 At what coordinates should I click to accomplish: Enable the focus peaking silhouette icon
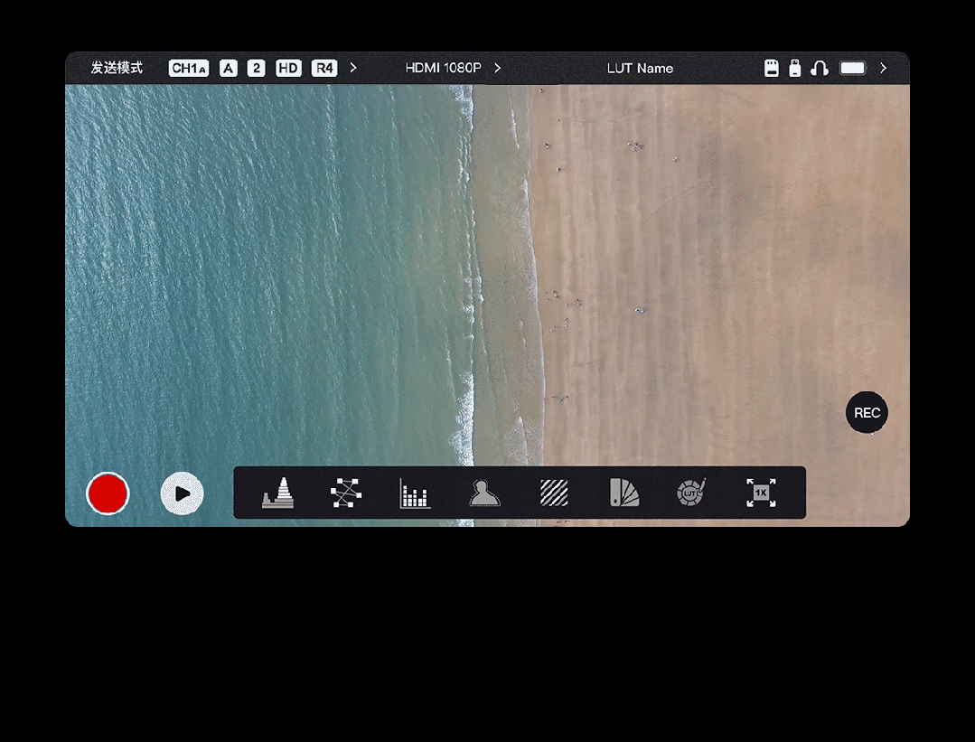484,493
